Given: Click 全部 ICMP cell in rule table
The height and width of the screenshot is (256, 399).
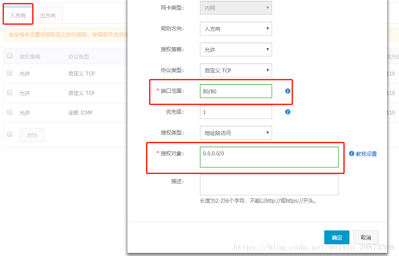Looking at the screenshot, I should coord(80,112).
